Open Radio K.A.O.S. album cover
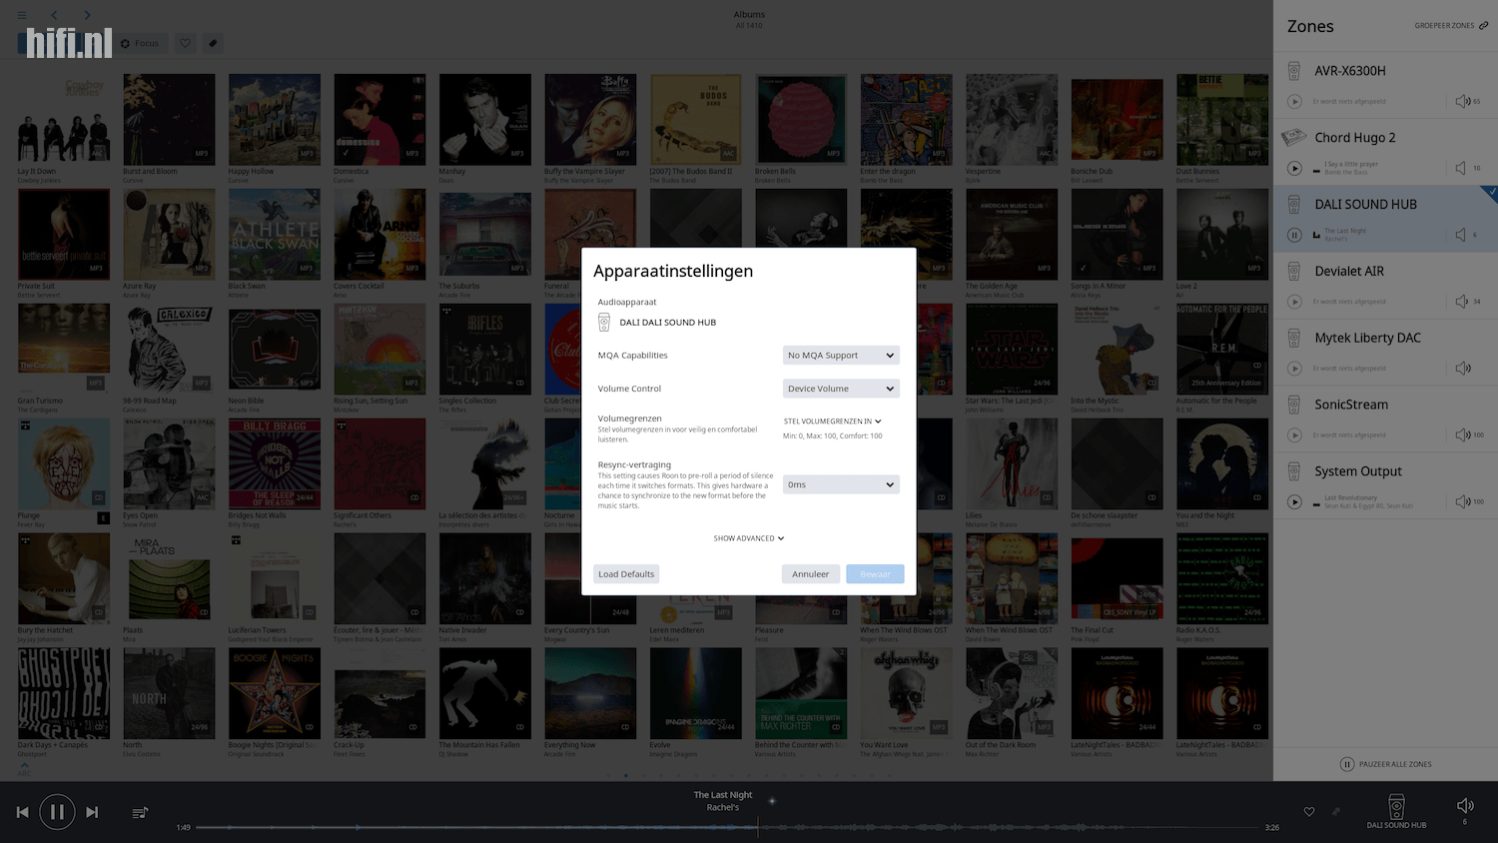This screenshot has width=1498, height=843. click(1222, 578)
